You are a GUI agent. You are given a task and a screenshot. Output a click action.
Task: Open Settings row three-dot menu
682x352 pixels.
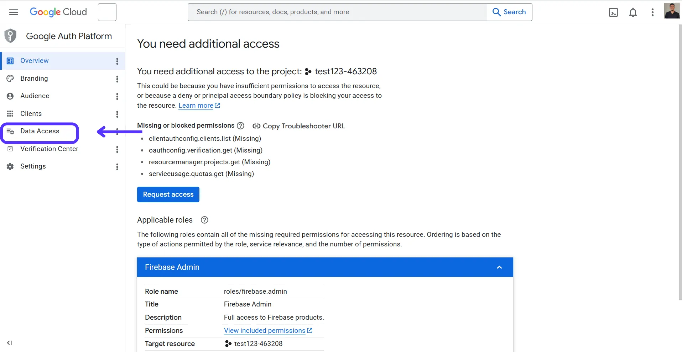[x=117, y=167]
